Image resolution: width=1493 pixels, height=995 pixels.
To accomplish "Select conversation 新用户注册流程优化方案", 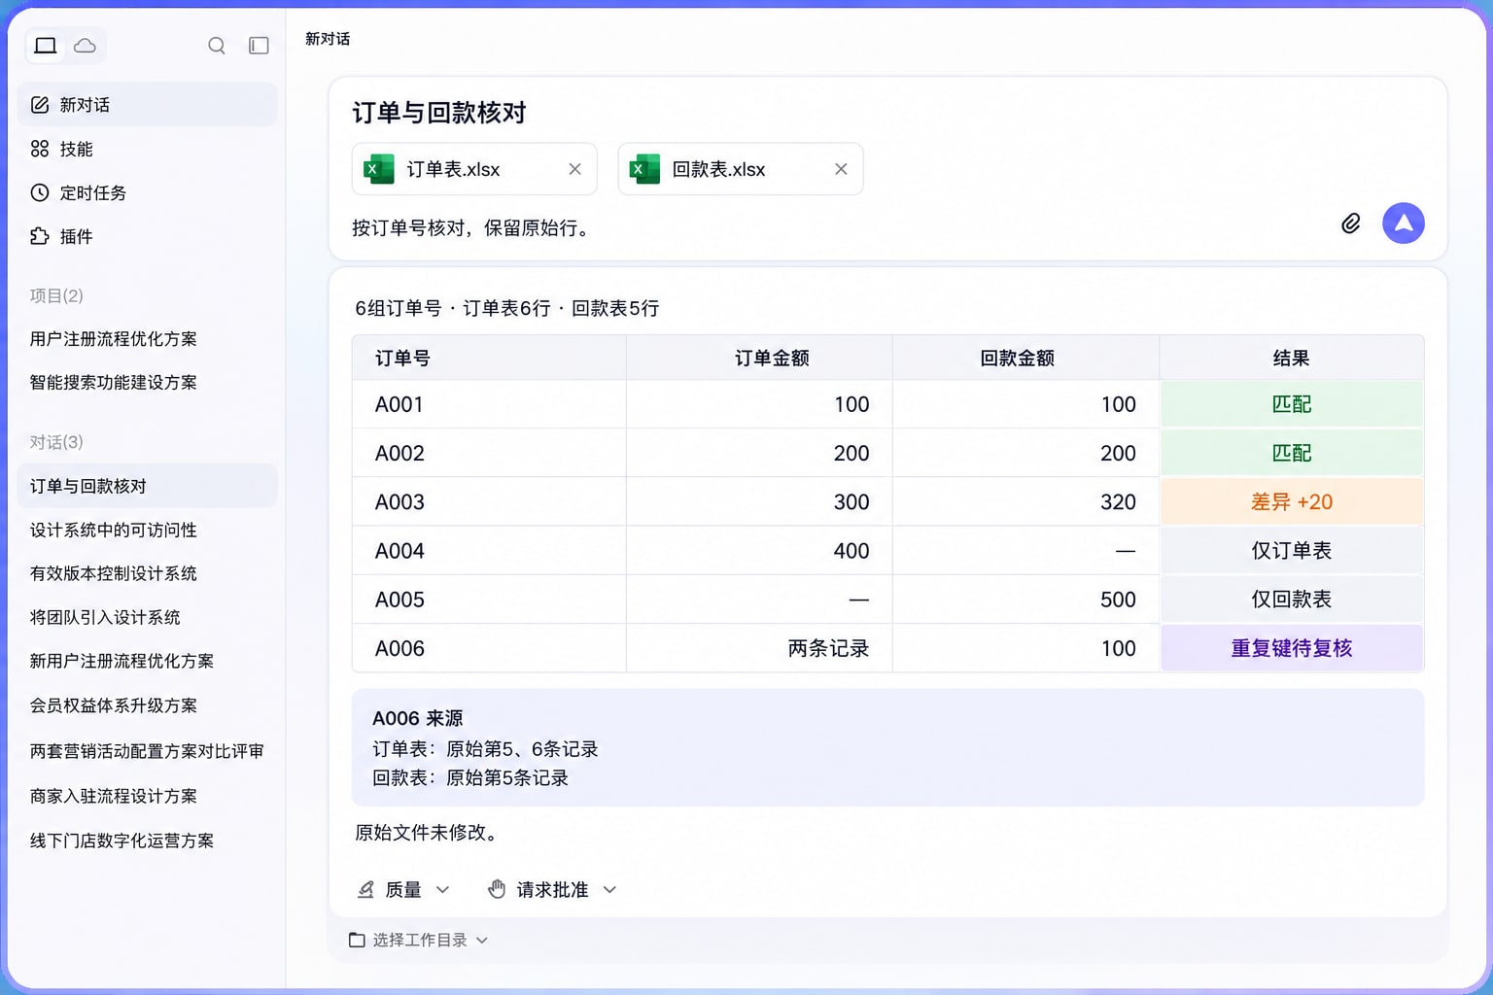I will [x=122, y=662].
